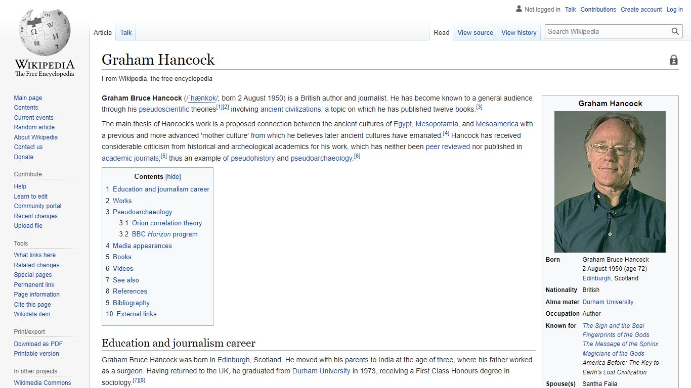Viewport: 691px width, 388px height.
Task: Jump to Pseudoarchaeology section in Contents
Action: tap(142, 212)
